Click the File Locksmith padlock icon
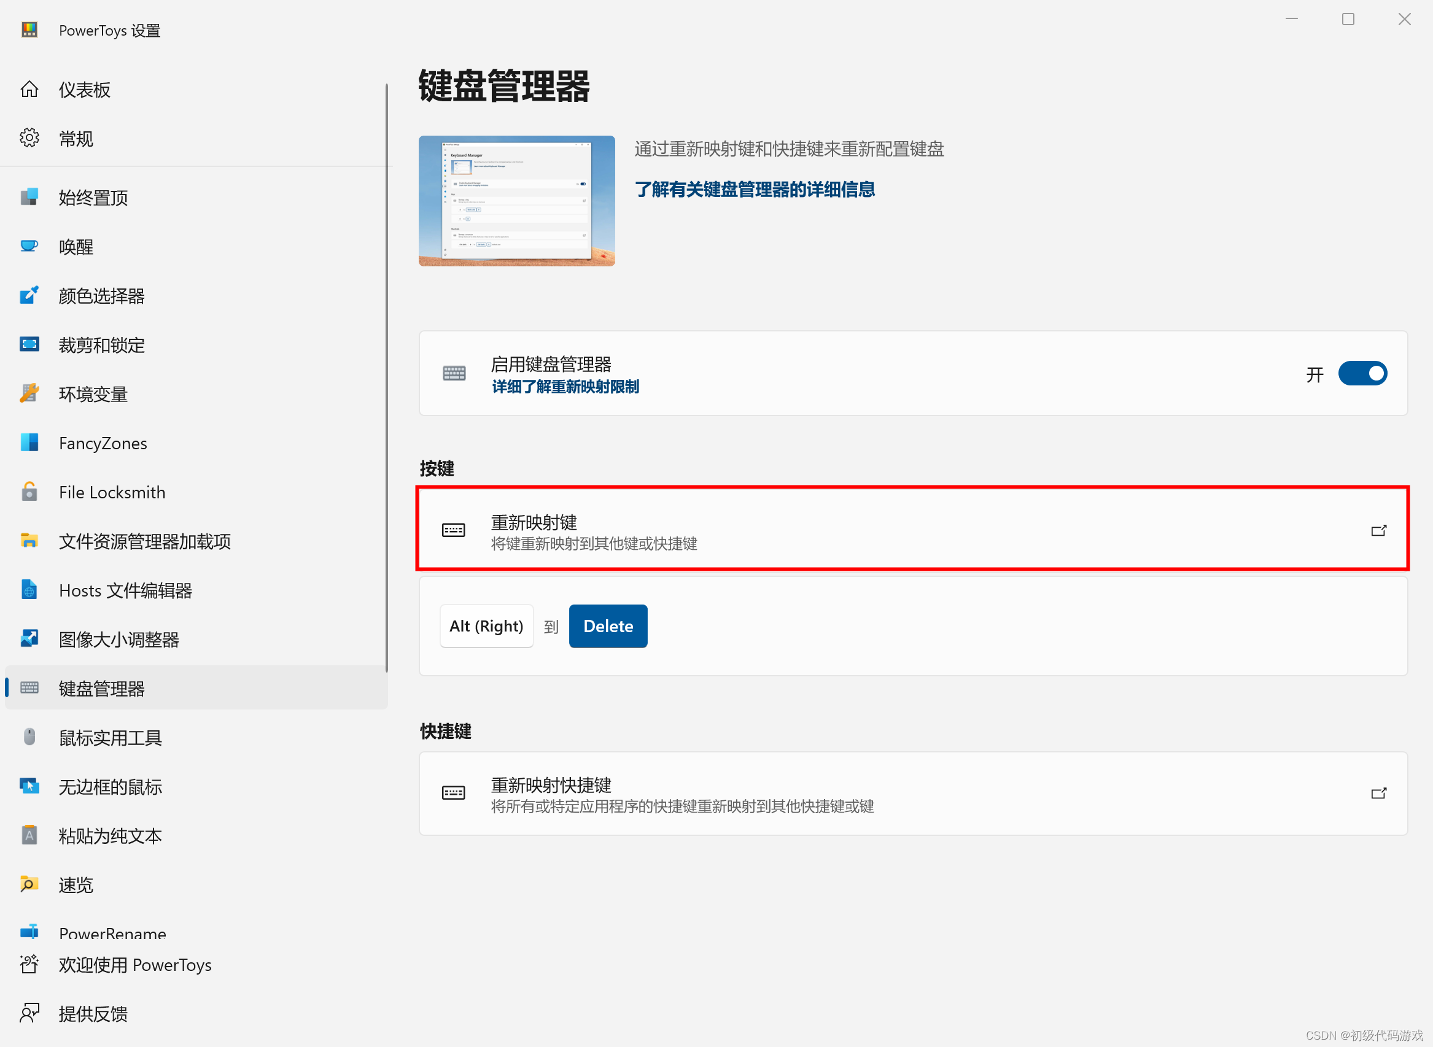Screen dimensions: 1433x1047 (29, 492)
